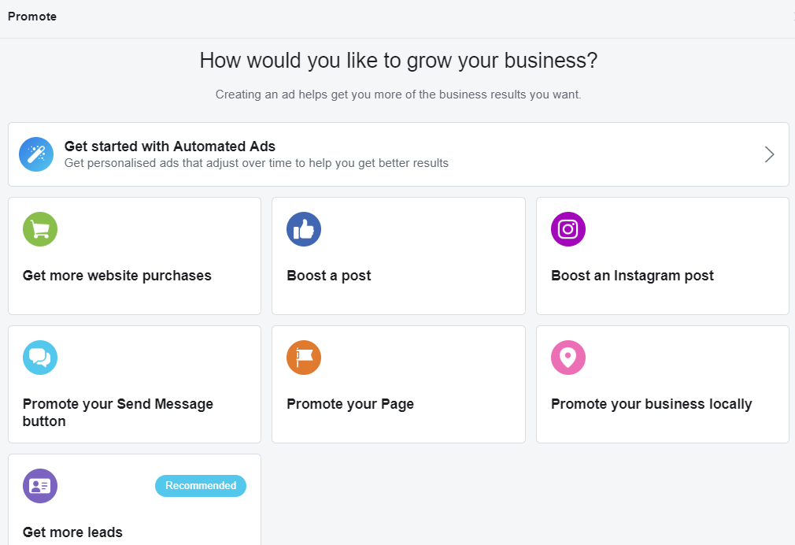Click the personalised ads description text

tap(257, 164)
